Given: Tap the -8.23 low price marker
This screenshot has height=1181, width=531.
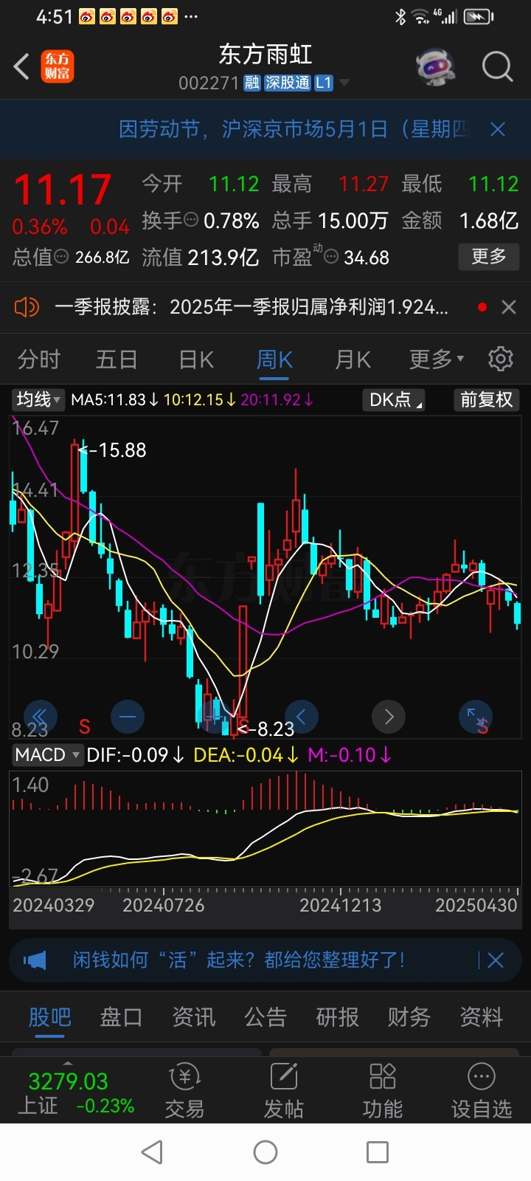Looking at the screenshot, I should [x=265, y=729].
